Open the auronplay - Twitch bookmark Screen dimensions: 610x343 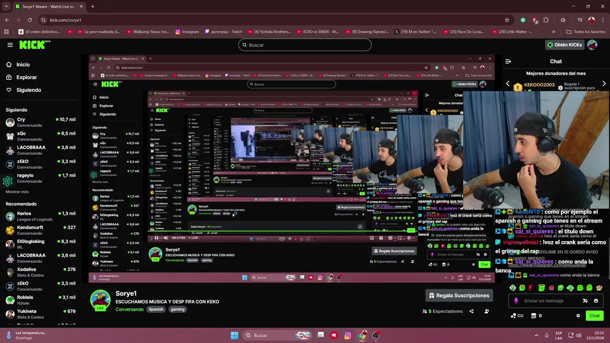(223, 32)
